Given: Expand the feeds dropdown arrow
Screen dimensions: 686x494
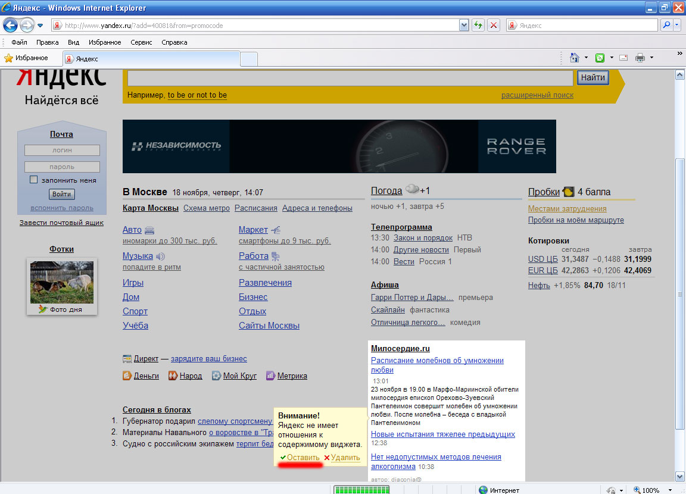Looking at the screenshot, I should pyautogui.click(x=612, y=58).
